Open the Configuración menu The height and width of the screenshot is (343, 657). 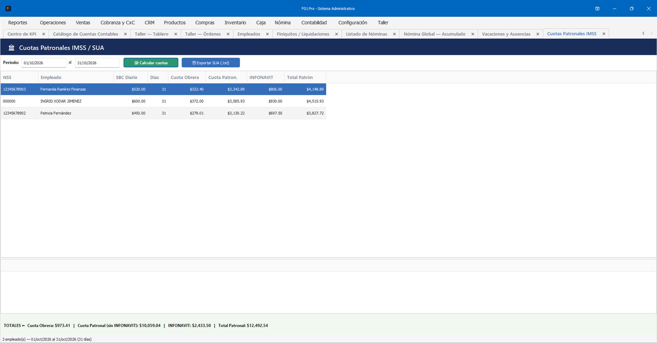353,23
